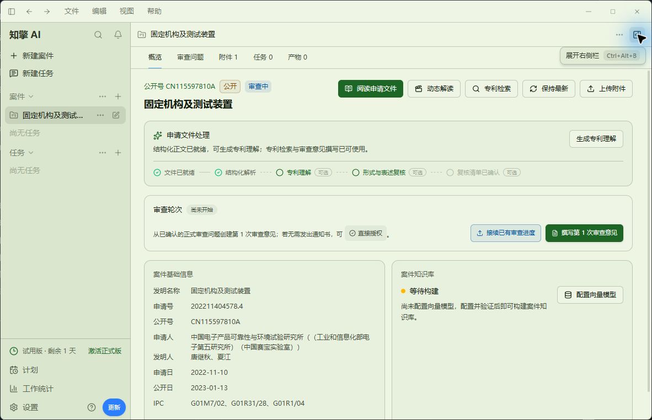Click the 保持最新 refresh button

[549, 89]
